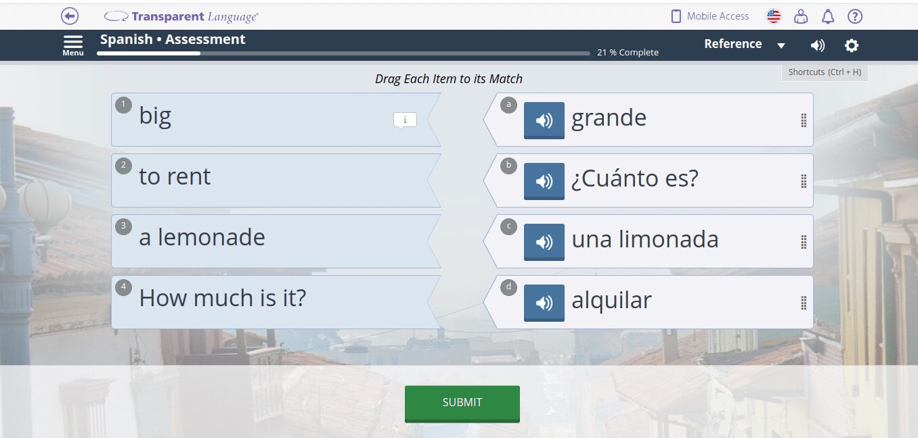Click the user profile icon
Image resolution: width=918 pixels, height=438 pixels.
pos(801,17)
